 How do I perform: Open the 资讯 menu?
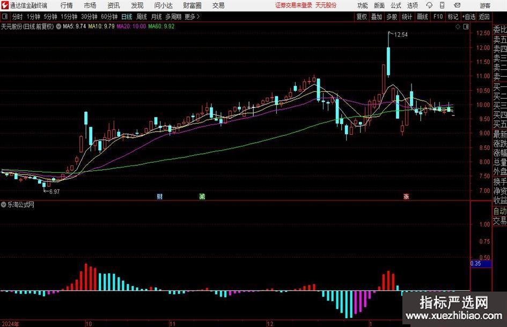pyautogui.click(x=114, y=5)
